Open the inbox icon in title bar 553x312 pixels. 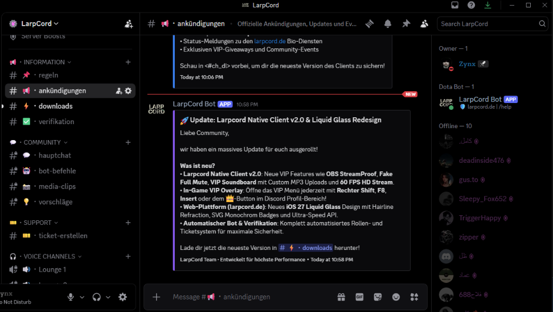(x=454, y=5)
